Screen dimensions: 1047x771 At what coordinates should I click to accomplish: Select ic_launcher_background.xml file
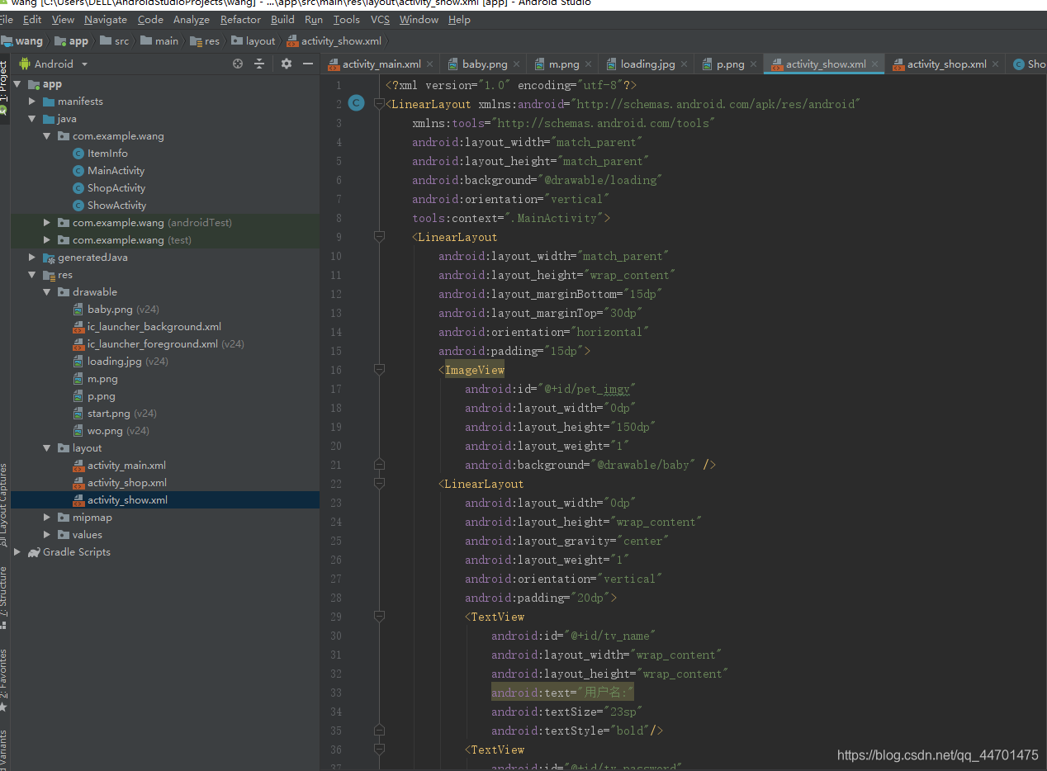point(154,327)
